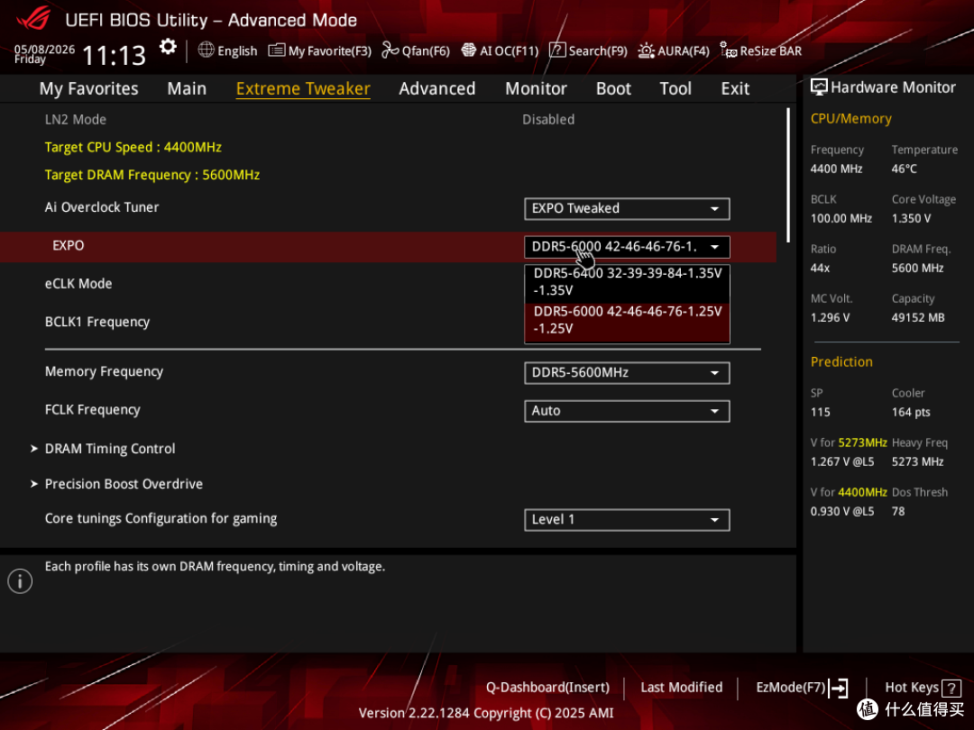The image size is (974, 730).
Task: Open the Ai Overclock Tuner dropdown
Action: pyautogui.click(x=627, y=208)
